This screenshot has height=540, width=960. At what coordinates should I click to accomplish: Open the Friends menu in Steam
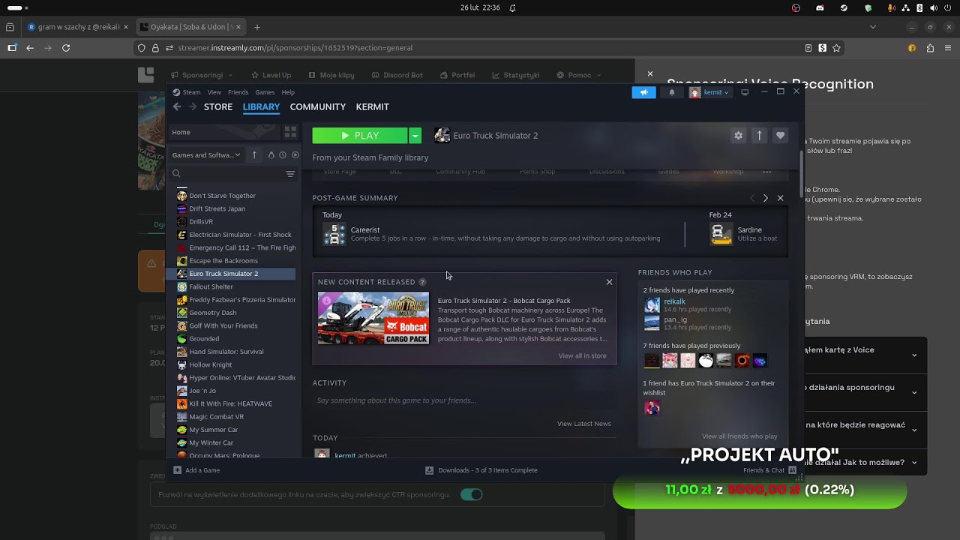pos(238,92)
